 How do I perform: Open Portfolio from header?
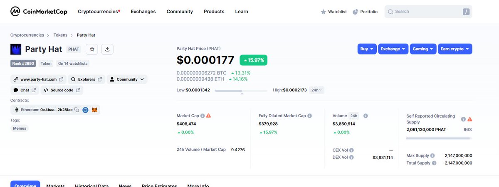click(365, 12)
